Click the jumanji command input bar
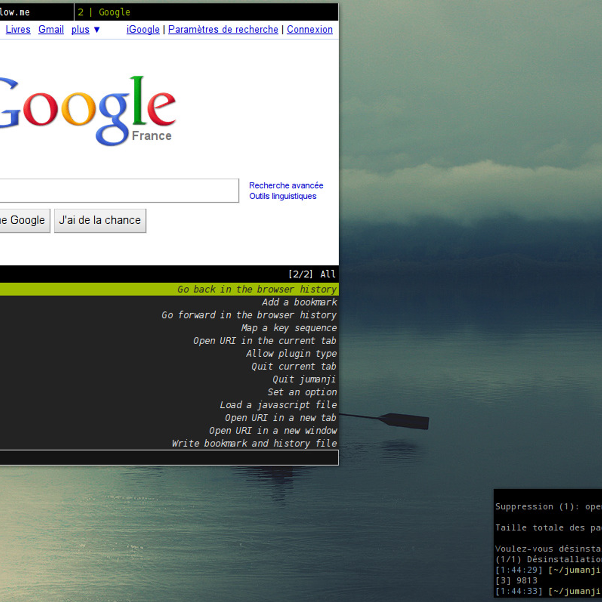602x602 pixels. click(x=169, y=457)
